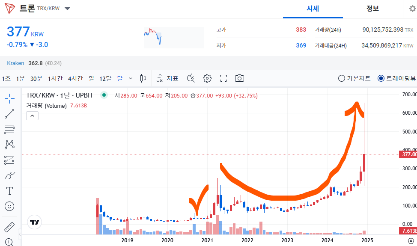Viewport: 417px width, 246px height.
Task: Click the 2019 time axis label
Action: point(128,240)
